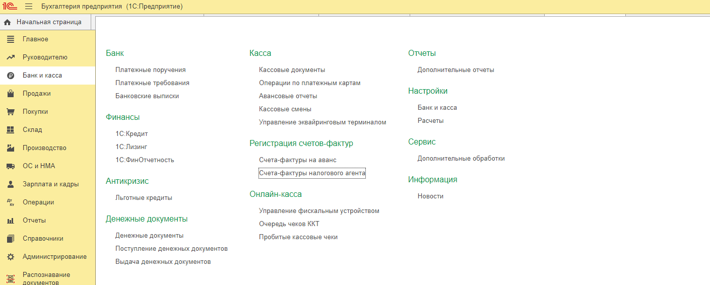Image resolution: width=710 pixels, height=285 pixels.
Task: Click the Распознавание документов scanner icon
Action: pos(11,278)
